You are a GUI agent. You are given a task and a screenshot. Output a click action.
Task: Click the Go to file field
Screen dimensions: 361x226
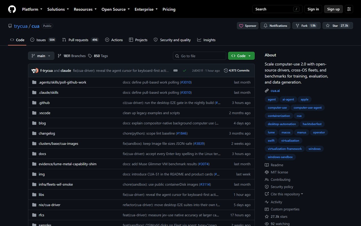pyautogui.click(x=199, y=56)
